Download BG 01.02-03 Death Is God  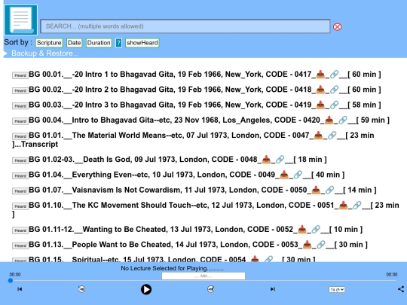click(x=266, y=159)
